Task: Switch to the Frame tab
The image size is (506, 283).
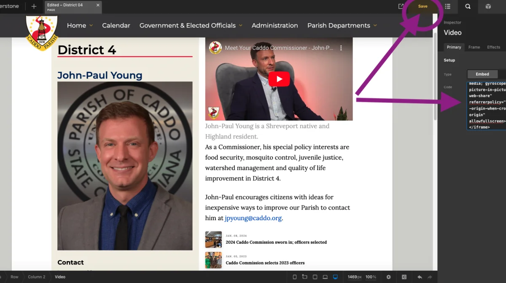Action: click(474, 47)
